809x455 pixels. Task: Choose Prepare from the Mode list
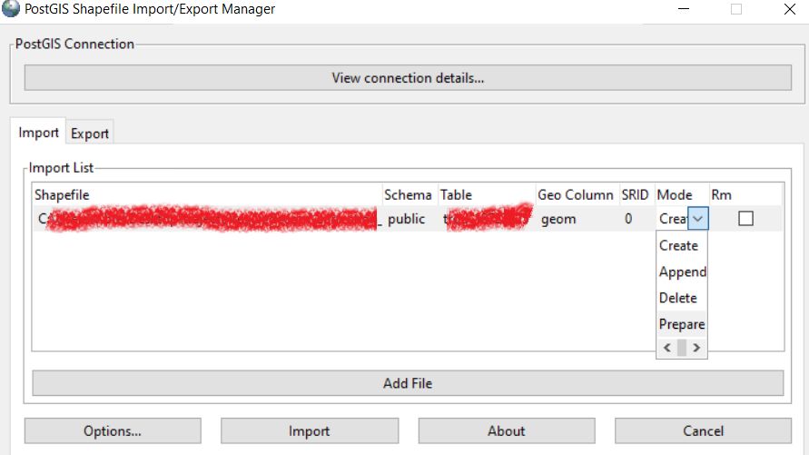tap(681, 324)
